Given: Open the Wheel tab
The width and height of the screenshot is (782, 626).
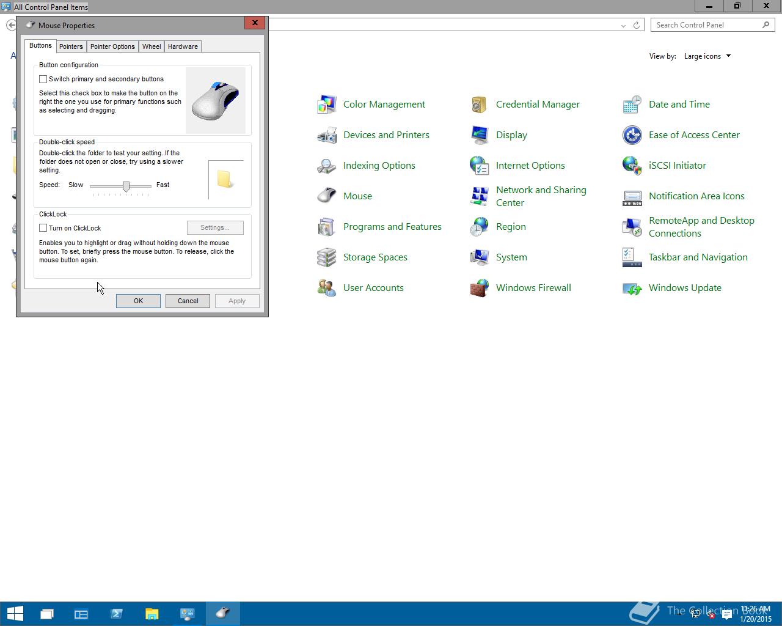Looking at the screenshot, I should 152,46.
